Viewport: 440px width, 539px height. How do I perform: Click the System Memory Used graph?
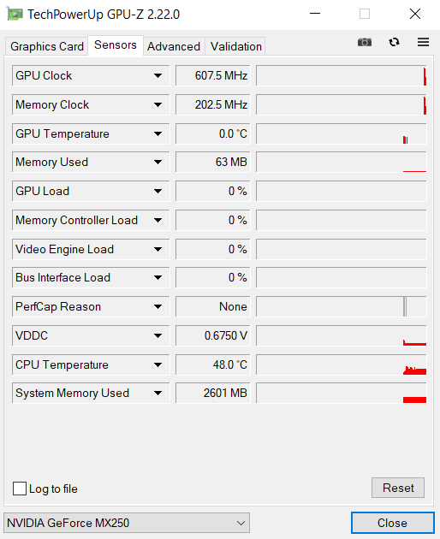(x=342, y=394)
